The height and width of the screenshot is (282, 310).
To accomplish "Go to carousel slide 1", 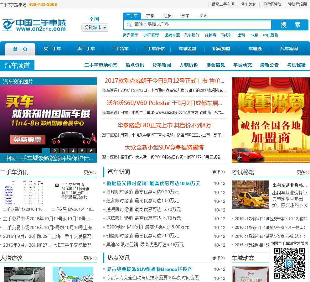I will [x=46, y=151].
